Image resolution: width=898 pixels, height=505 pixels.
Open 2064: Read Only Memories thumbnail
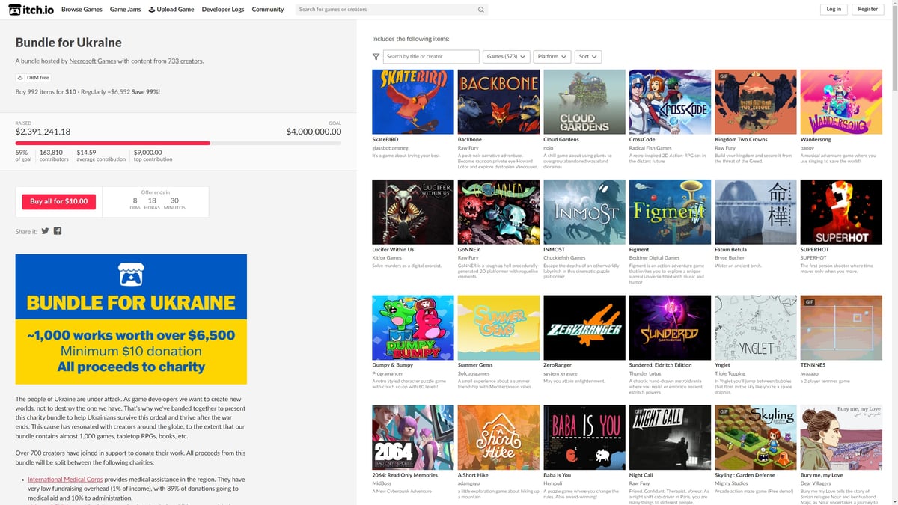click(413, 438)
